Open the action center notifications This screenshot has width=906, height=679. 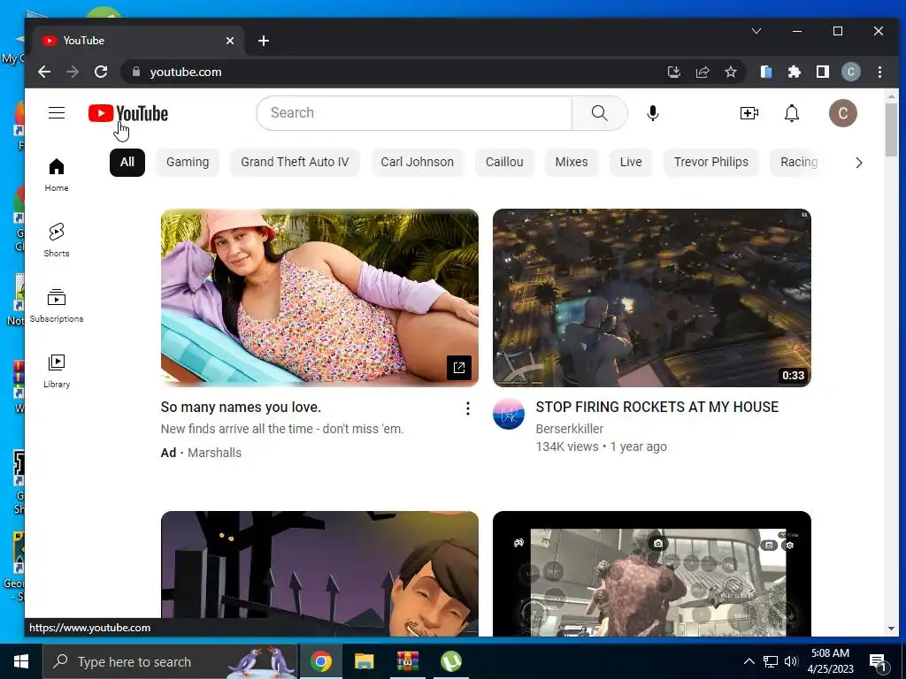pyautogui.click(x=879, y=661)
